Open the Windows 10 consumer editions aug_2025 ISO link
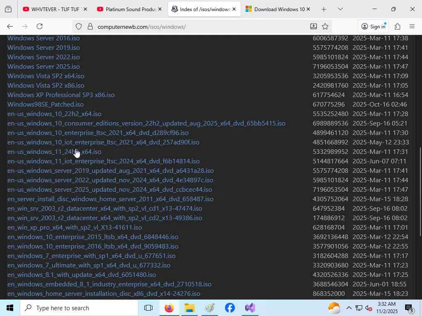 pyautogui.click(x=146, y=123)
